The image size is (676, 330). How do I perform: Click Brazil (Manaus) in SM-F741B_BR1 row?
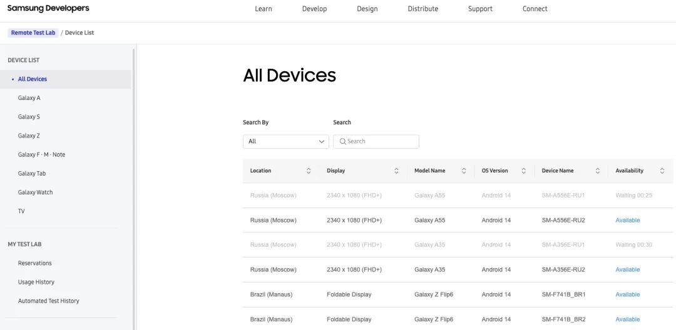tap(271, 295)
